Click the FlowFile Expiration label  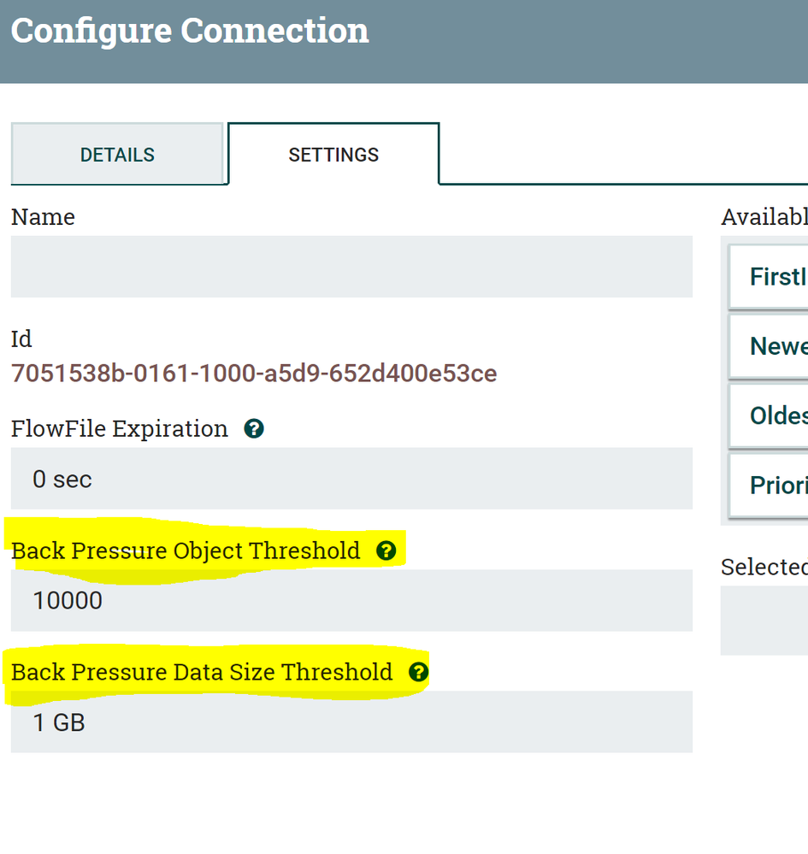point(120,428)
